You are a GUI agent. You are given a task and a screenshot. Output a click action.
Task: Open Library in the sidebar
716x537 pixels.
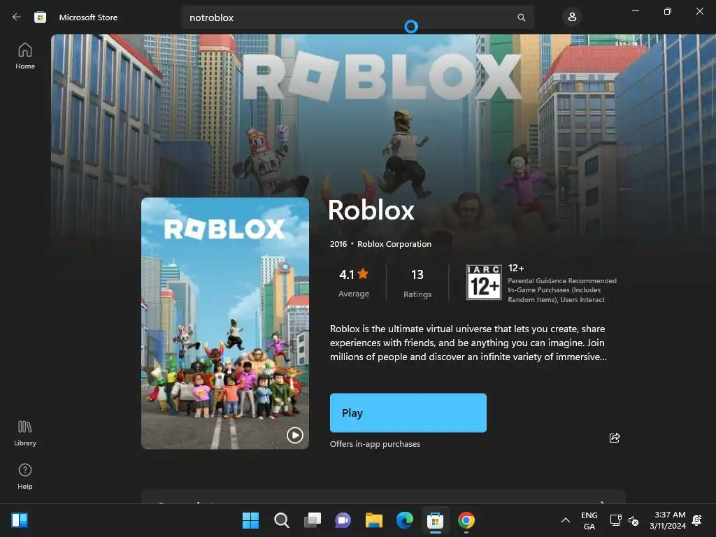[25, 433]
